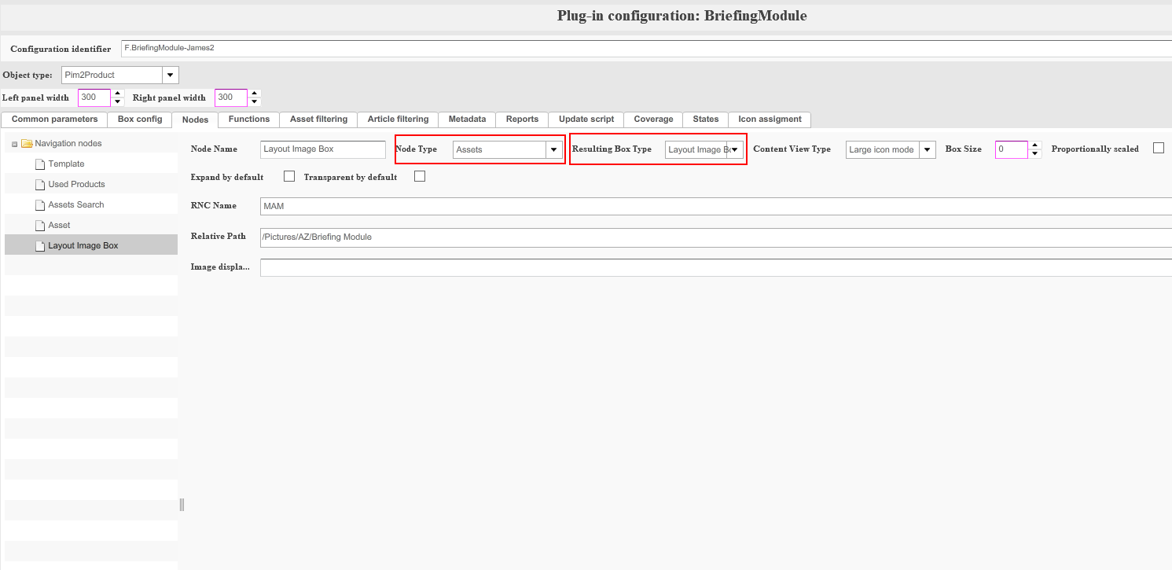This screenshot has width=1172, height=570.
Task: Expand the Content View Type dropdown
Action: coord(927,149)
